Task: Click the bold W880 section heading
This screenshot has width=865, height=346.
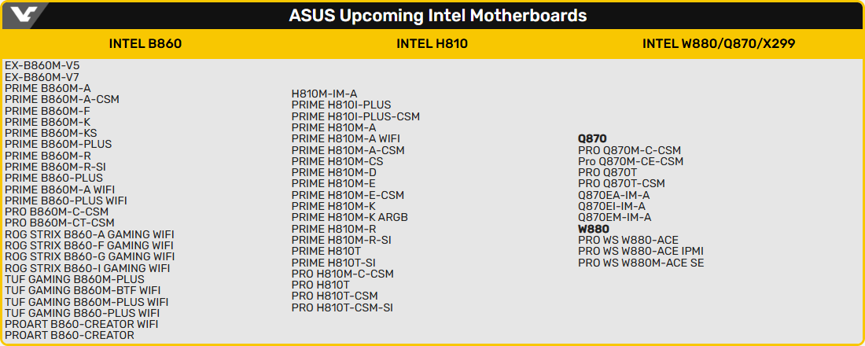Action: tap(594, 229)
